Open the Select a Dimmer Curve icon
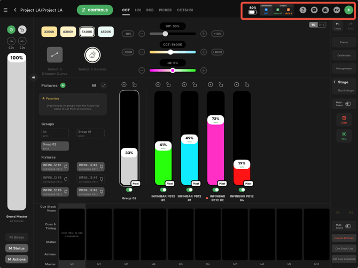 (x=55, y=55)
